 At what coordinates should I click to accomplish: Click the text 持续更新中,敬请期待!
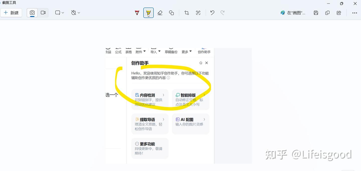point(148,151)
